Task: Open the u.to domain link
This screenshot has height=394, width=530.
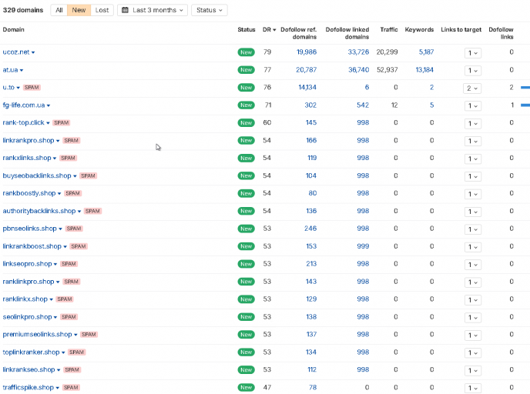Action: coord(8,88)
